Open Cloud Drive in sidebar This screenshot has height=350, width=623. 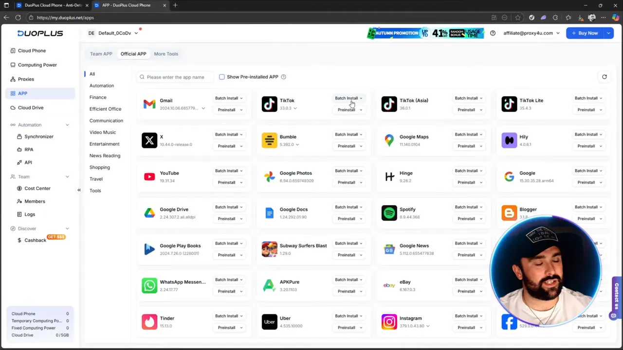(x=40, y=107)
